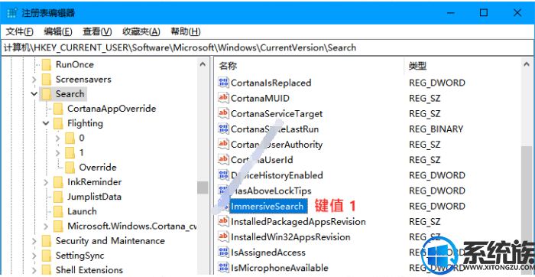Click the tree pane scroll-up arrow
This screenshot has width=535, height=277.
pos(203,64)
